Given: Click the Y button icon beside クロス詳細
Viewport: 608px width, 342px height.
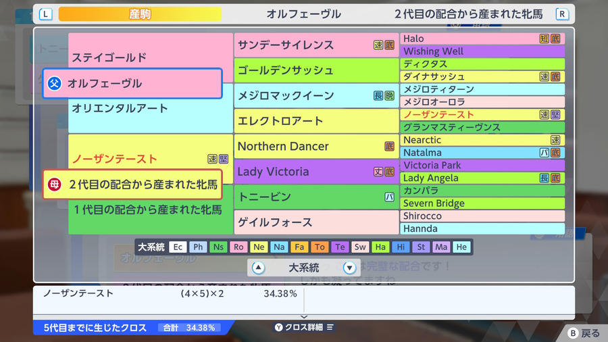Looking at the screenshot, I should click(279, 327).
